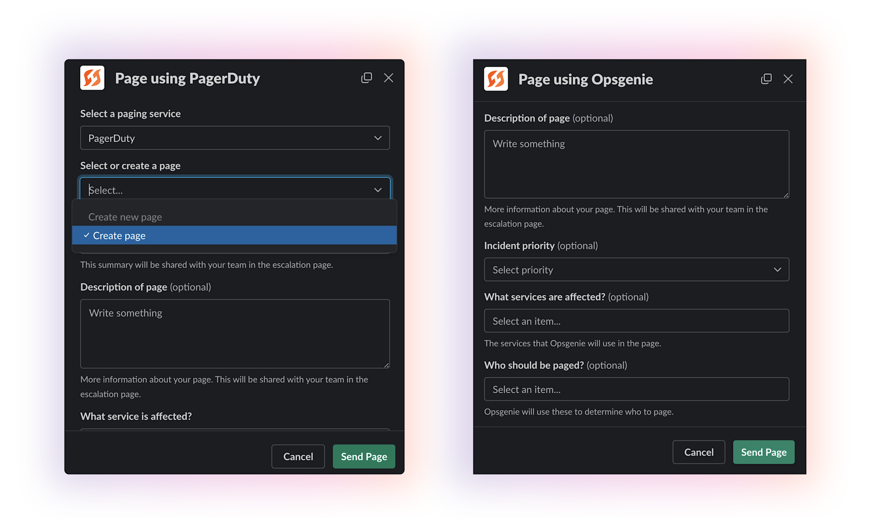Expand the Select priority dropdown
Viewport: 879px width, 518px height.
[x=636, y=270]
